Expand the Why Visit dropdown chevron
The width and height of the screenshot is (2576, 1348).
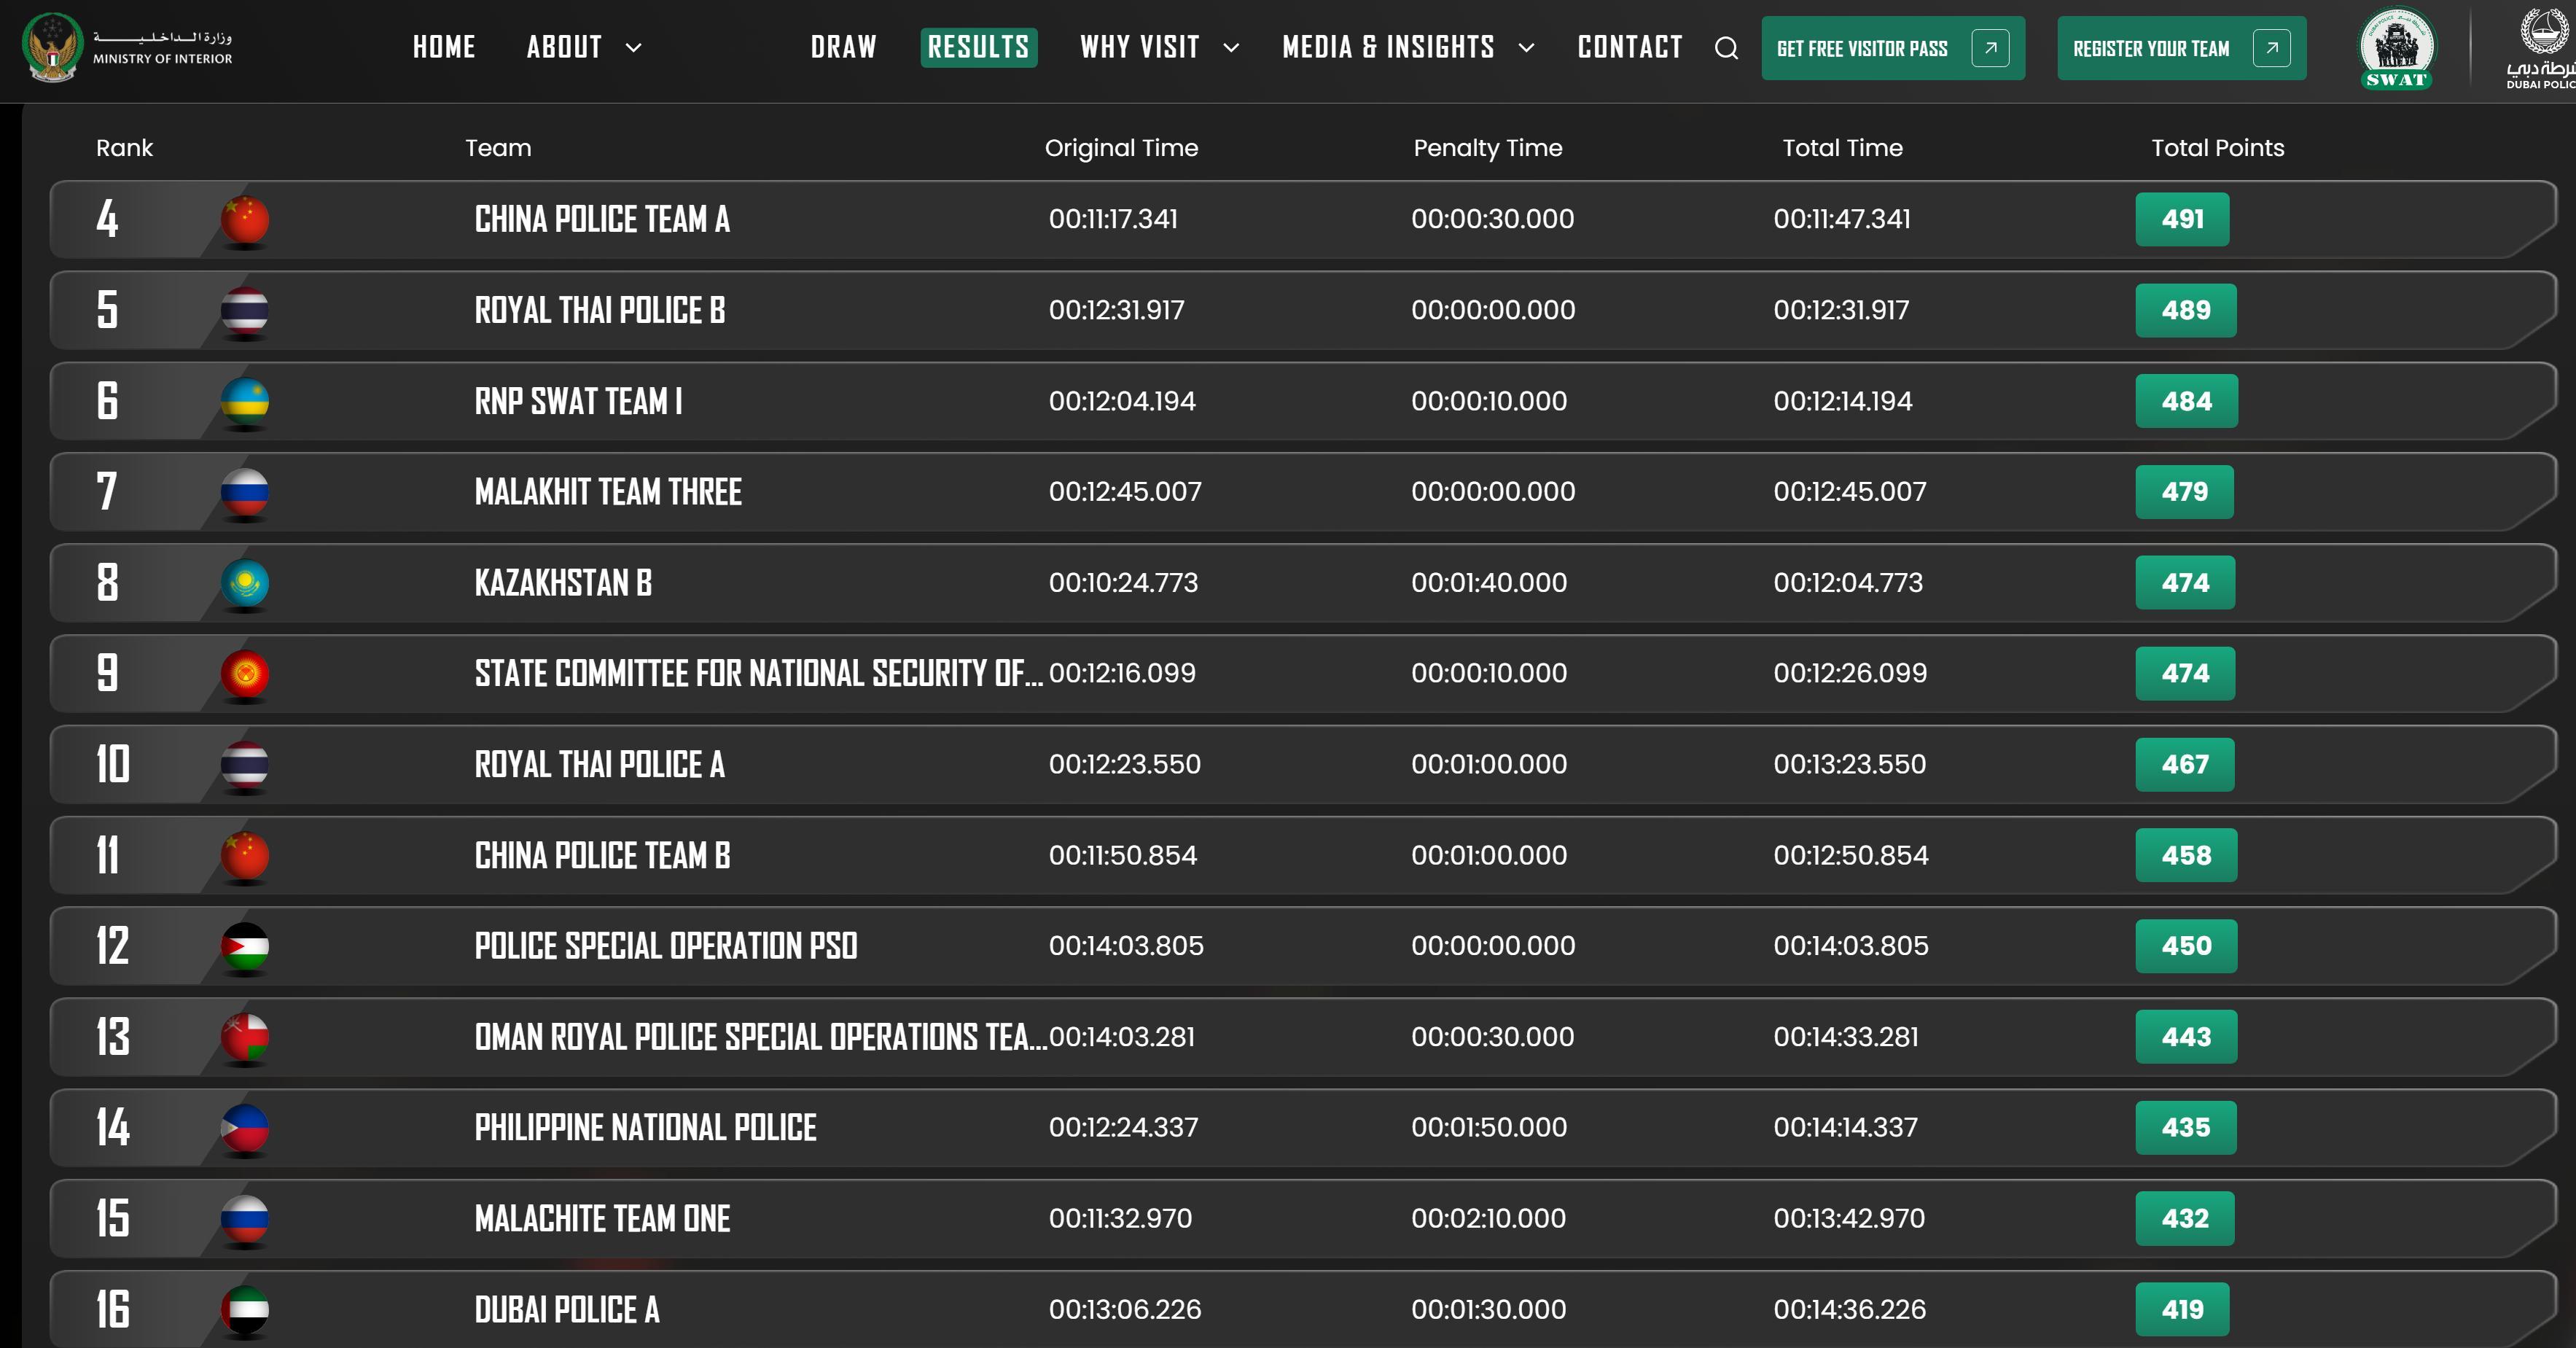coord(1231,48)
